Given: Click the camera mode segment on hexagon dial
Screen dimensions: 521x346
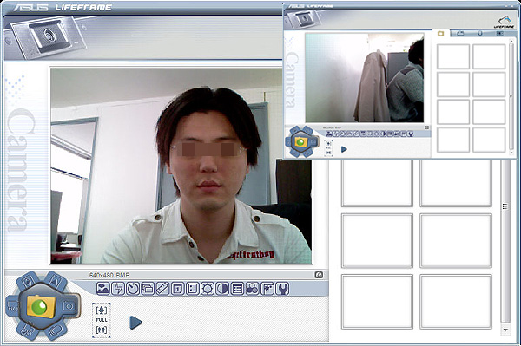Looking at the screenshot, I should pos(69,306).
